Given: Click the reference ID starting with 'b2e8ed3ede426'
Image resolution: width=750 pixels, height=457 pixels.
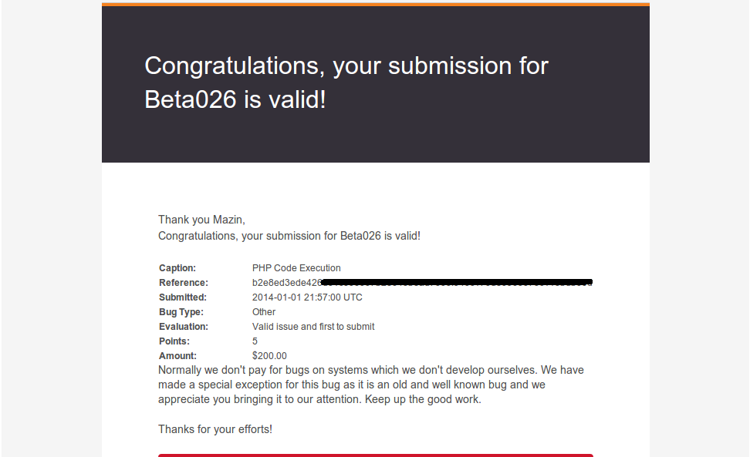Looking at the screenshot, I should [x=287, y=283].
